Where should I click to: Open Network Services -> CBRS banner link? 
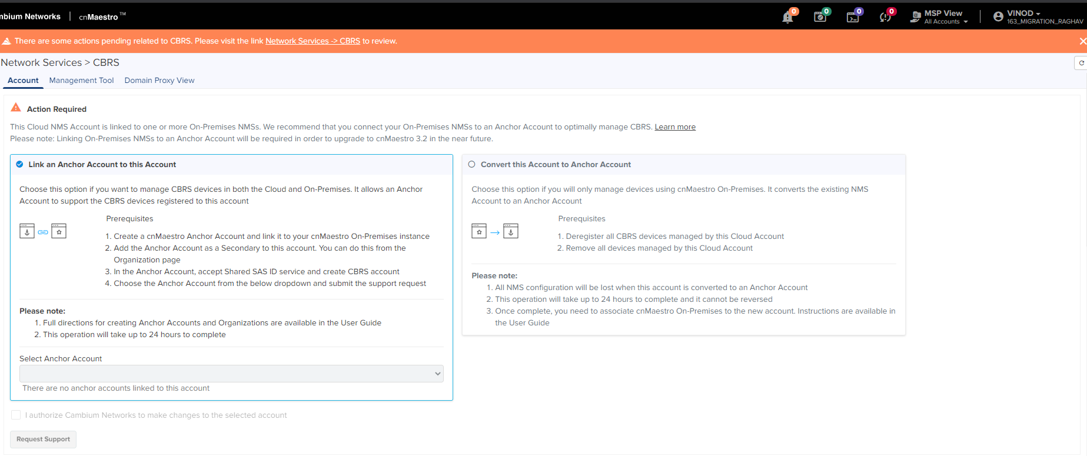[313, 41]
